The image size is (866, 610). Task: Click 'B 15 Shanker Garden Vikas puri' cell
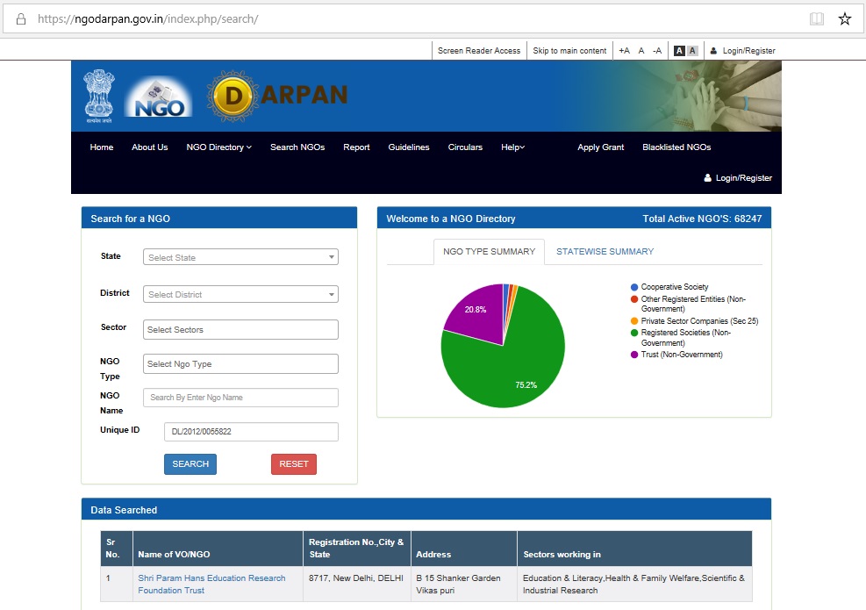pyautogui.click(x=464, y=584)
